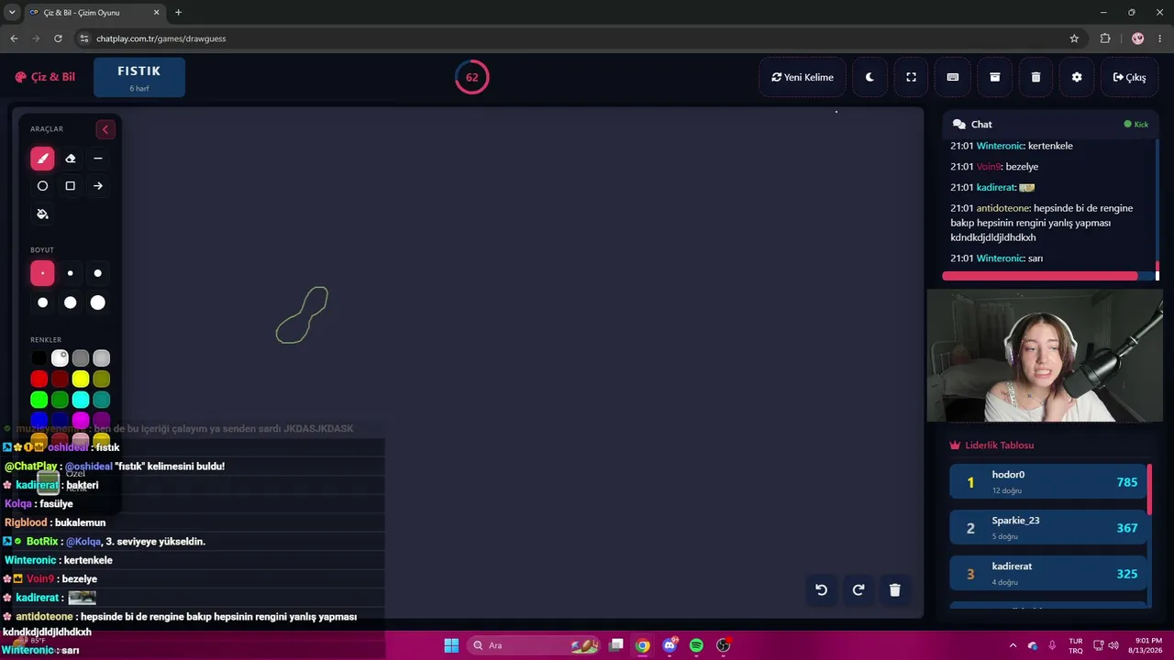Open the Windows Start menu
This screenshot has width=1174, height=660.
click(x=451, y=645)
